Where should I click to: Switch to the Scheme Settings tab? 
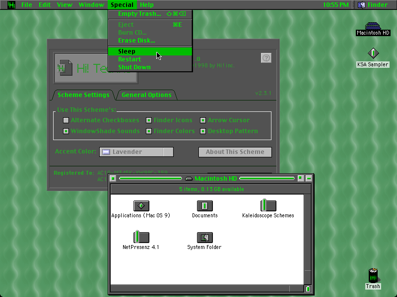(83, 95)
